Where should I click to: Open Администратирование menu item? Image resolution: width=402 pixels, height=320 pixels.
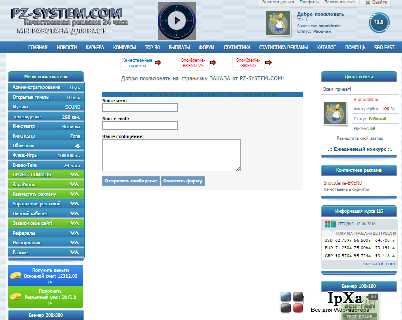click(46, 87)
